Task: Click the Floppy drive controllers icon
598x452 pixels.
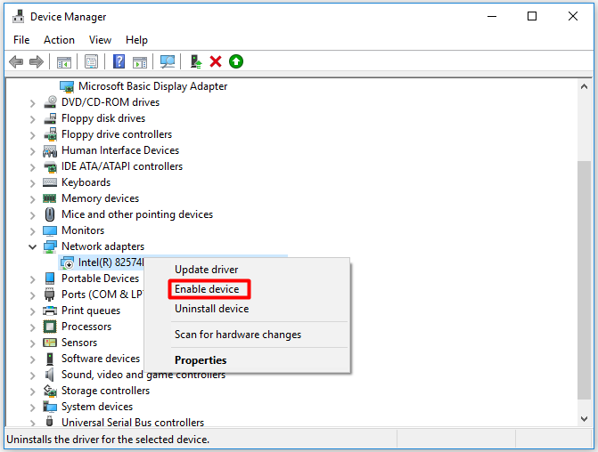Action: [50, 134]
